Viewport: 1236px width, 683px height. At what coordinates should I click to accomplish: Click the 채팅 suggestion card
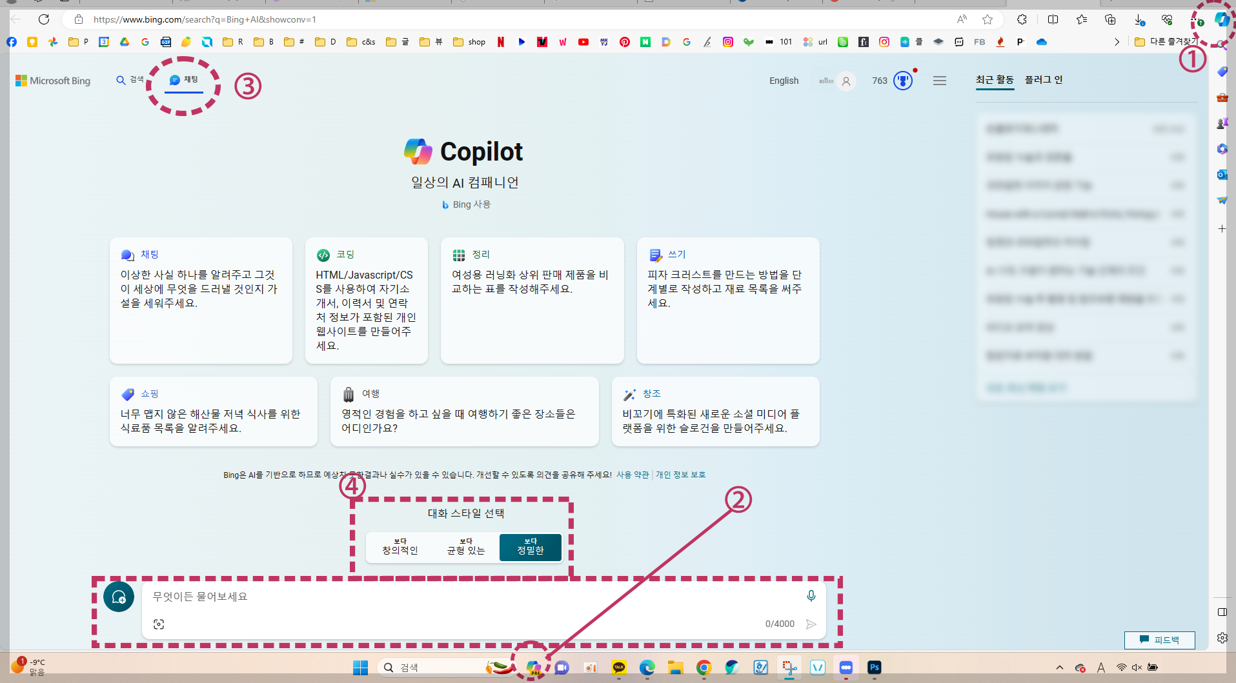coord(201,301)
